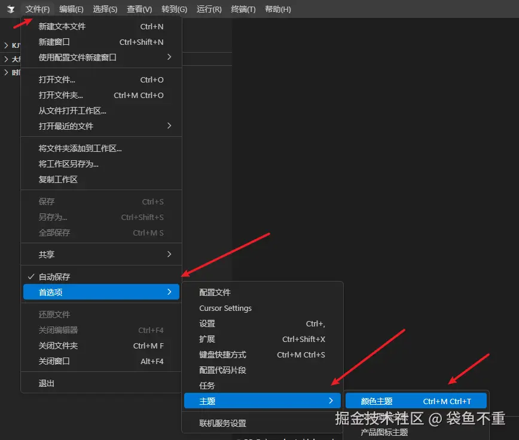Screen dimensions: 519x440
Task: Choose 键盘快捷方式 entry
Action: 262,355
